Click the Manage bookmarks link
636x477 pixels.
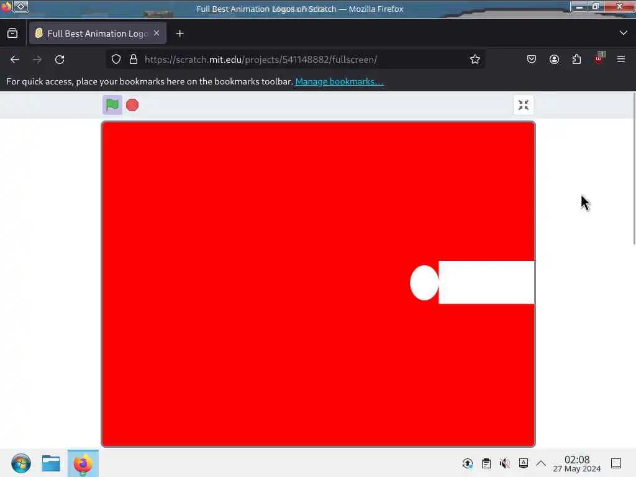[339, 81]
